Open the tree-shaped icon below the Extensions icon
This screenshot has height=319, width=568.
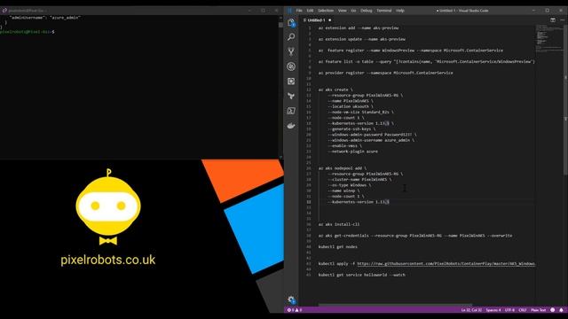click(291, 96)
